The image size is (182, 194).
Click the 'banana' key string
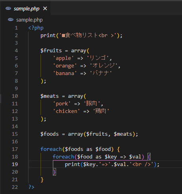tap(65, 73)
